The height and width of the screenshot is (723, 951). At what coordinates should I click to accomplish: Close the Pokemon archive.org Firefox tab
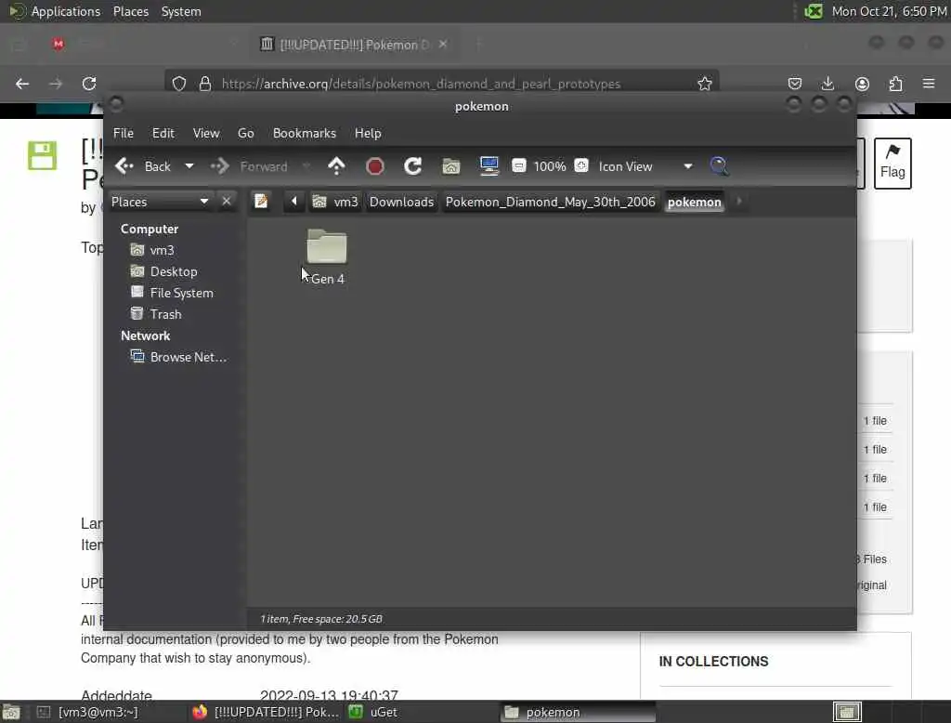443,45
